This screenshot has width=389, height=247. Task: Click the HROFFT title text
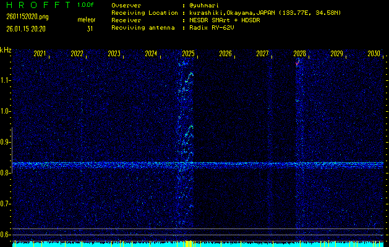[x=36, y=5]
